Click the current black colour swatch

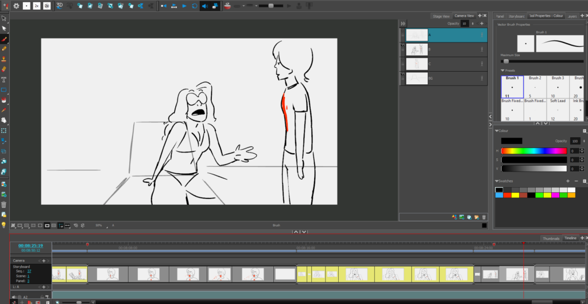coord(512,141)
